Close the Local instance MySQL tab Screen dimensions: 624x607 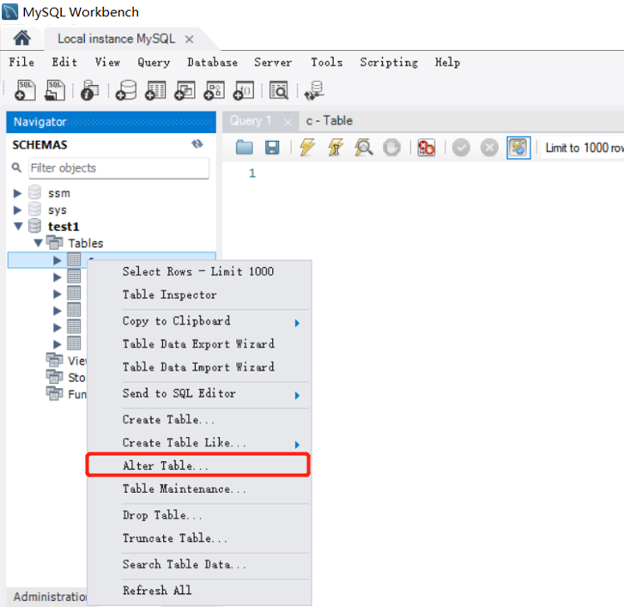(x=190, y=39)
